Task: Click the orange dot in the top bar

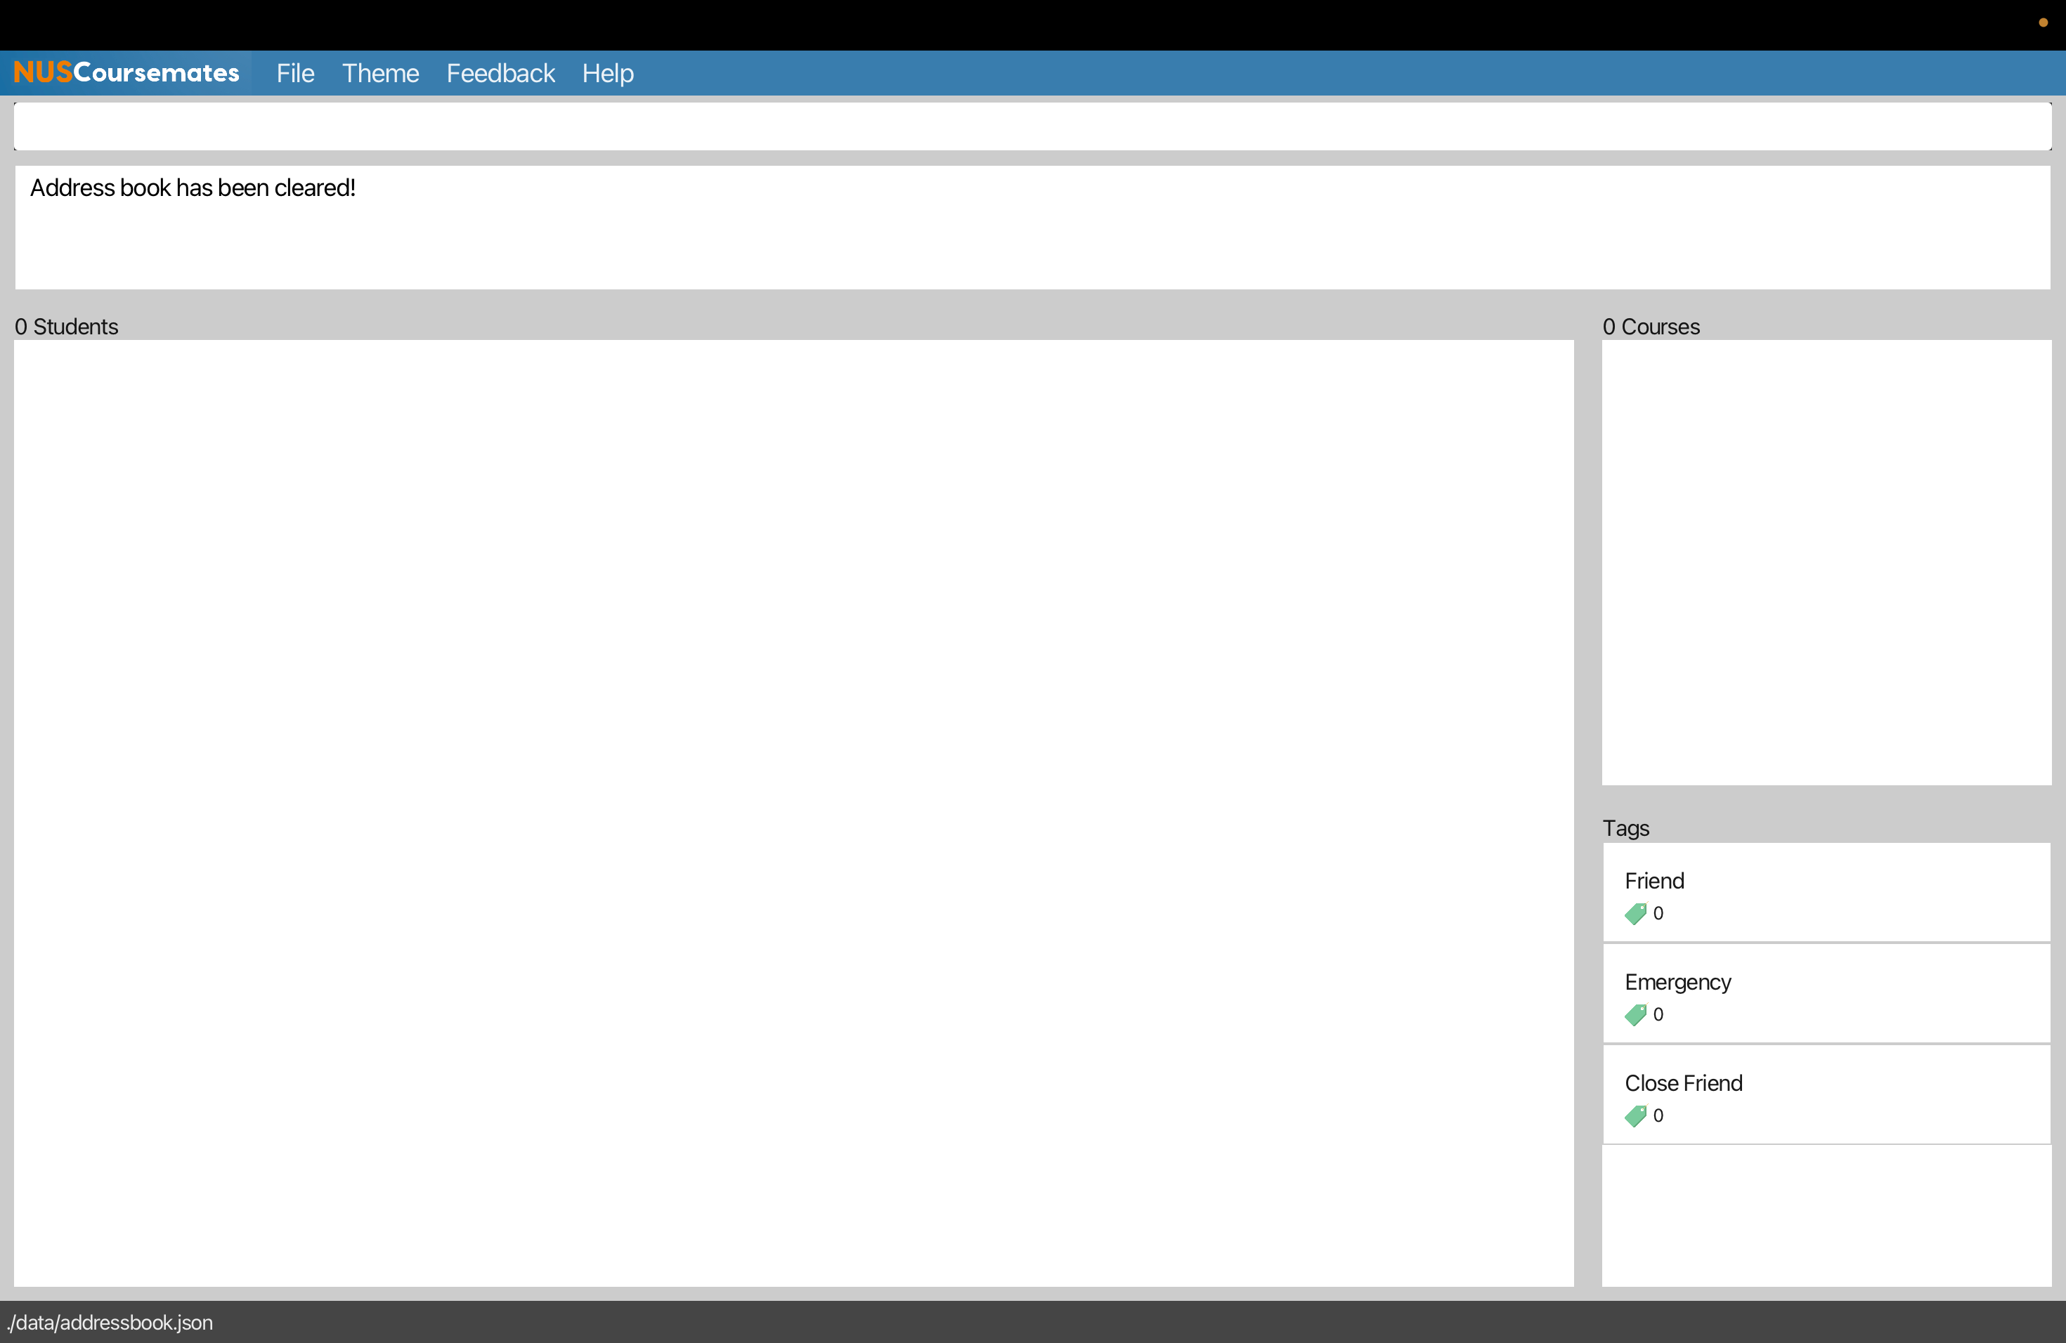Action: pyautogui.click(x=2043, y=22)
